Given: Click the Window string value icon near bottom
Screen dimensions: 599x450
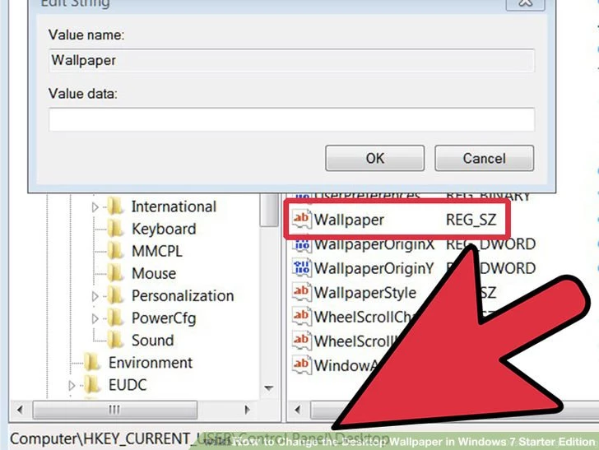Looking at the screenshot, I should click(x=301, y=364).
